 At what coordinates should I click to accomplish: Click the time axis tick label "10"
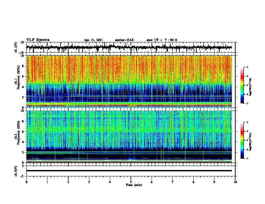pos(235,182)
